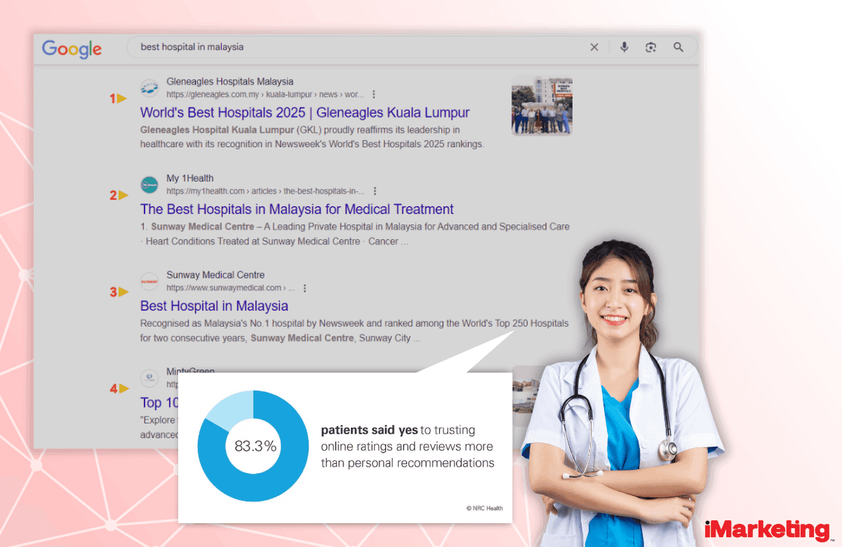Screen dimensions: 842x547
Task: Click the Google logo
Action: pyautogui.click(x=72, y=48)
